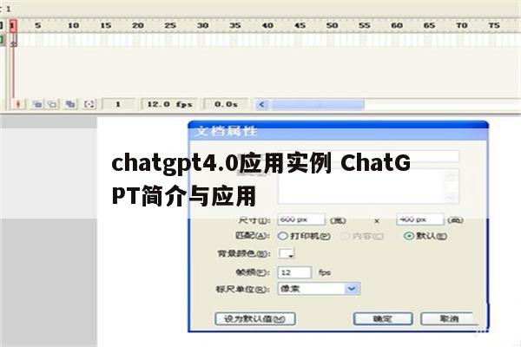Click the 文档属性 dialog title bar
Viewport: 521px width, 347px height.
[x=338, y=131]
